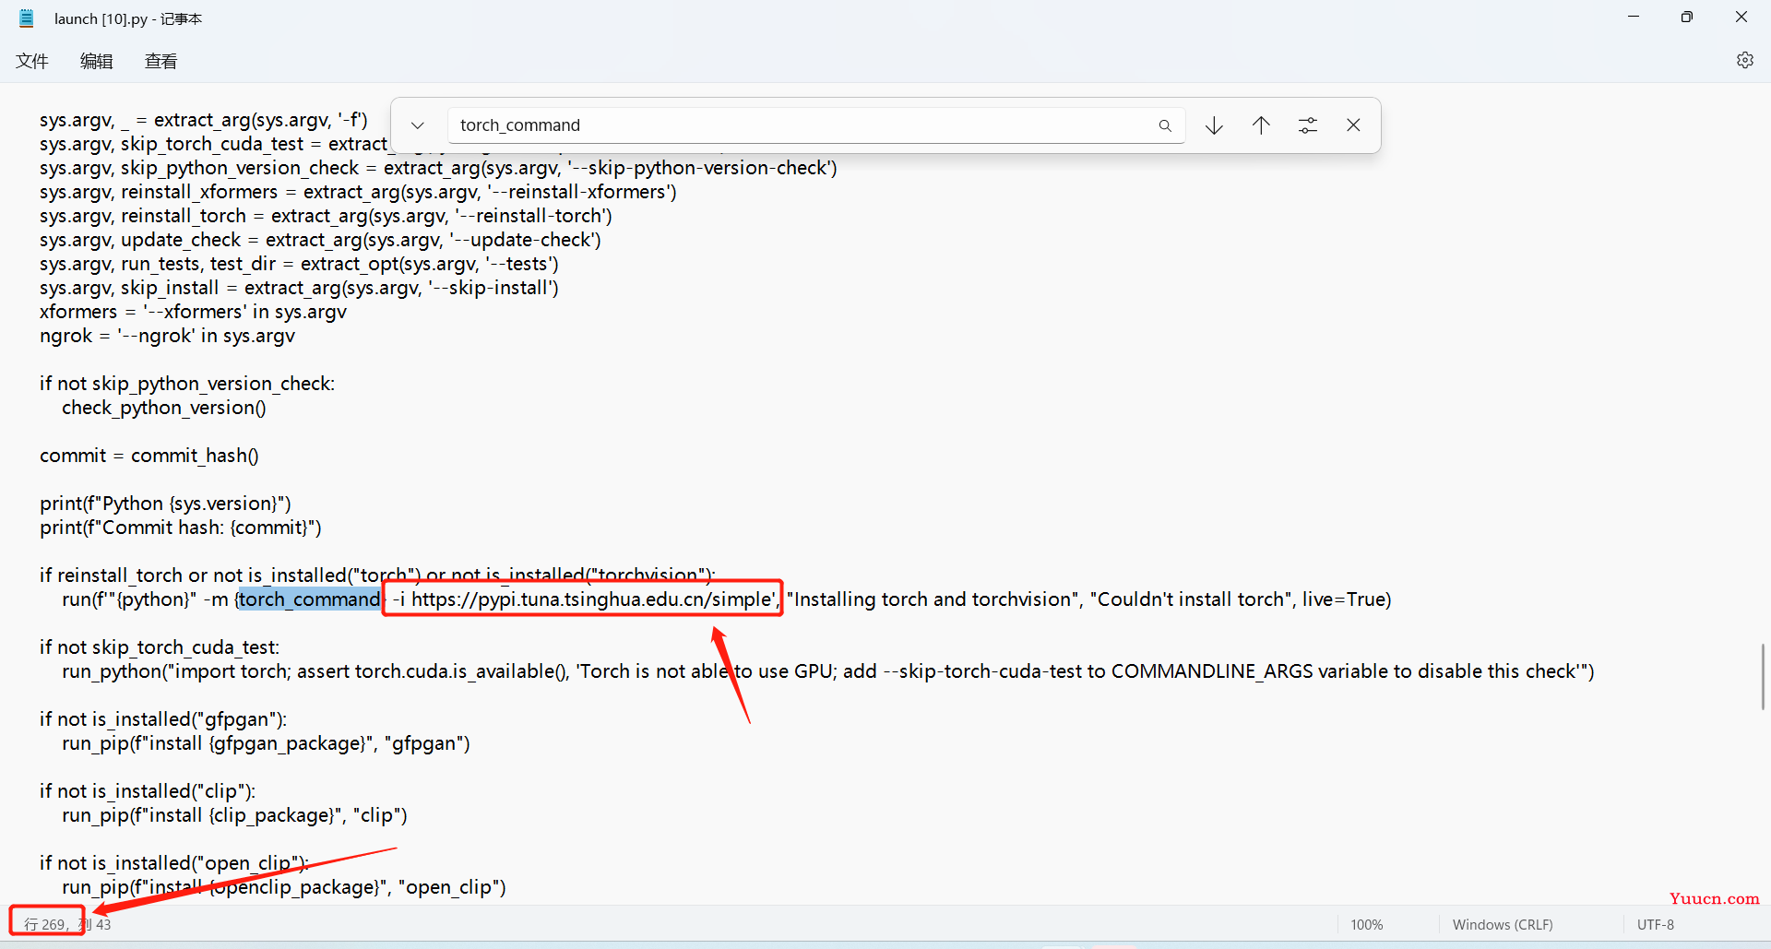Viewport: 1771px width, 949px height.
Task: Click the Notepad app icon in title bar
Action: point(27,18)
